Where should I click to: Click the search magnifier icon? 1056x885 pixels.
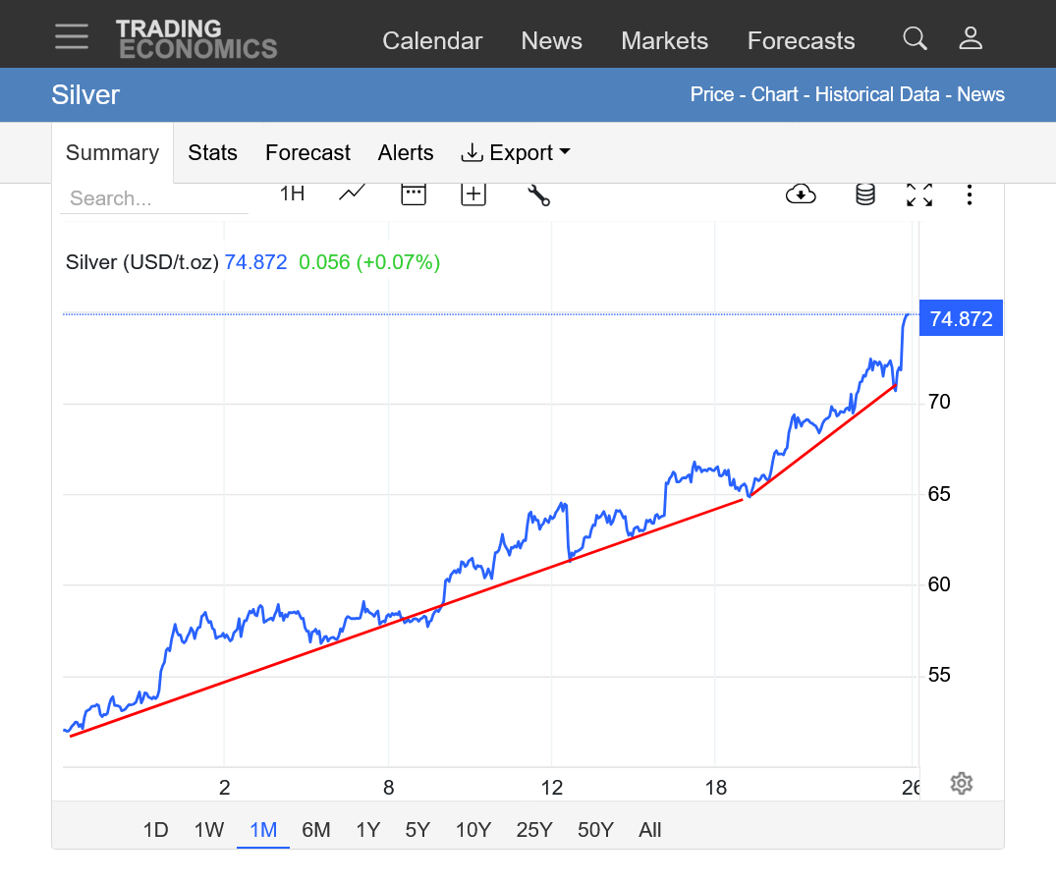click(915, 38)
